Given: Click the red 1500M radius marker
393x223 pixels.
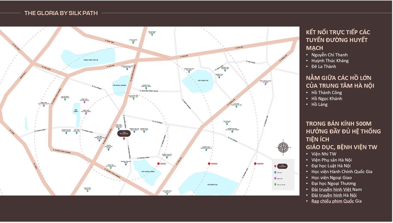Looking at the screenshot, I should [255, 164].
